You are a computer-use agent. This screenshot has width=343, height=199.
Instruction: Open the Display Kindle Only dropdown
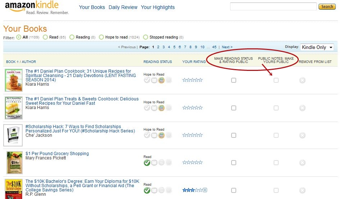coord(317,47)
